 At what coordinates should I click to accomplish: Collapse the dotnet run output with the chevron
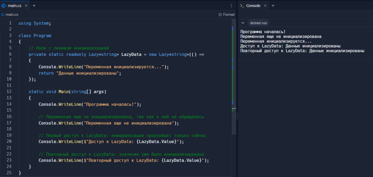tap(243, 23)
